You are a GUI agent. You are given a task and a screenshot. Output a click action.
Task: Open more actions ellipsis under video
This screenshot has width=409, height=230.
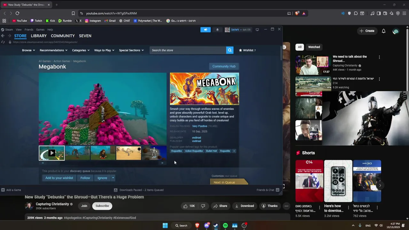(x=286, y=206)
